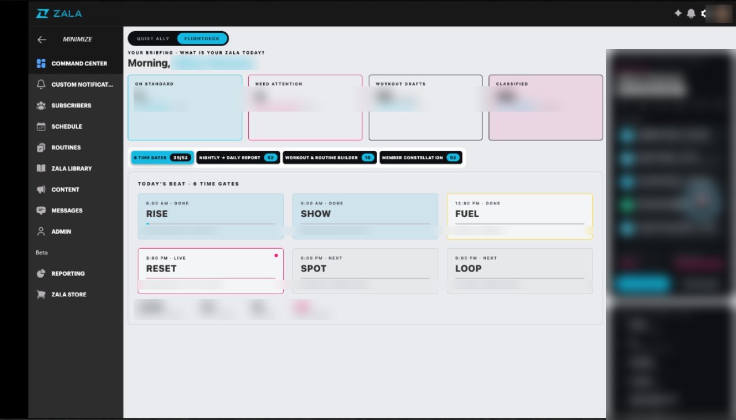Open the Schedule sidebar item
Viewport: 736px width, 420px height.
tap(75, 127)
